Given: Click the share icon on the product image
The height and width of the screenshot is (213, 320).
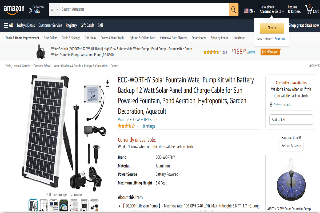Looking at the screenshot, I should click(x=107, y=83).
